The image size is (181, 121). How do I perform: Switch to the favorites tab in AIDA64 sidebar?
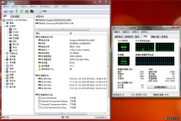[15, 16]
